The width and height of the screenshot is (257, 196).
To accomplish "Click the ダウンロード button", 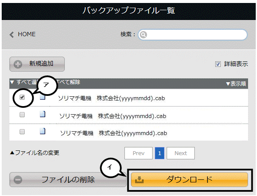I will (190, 180).
